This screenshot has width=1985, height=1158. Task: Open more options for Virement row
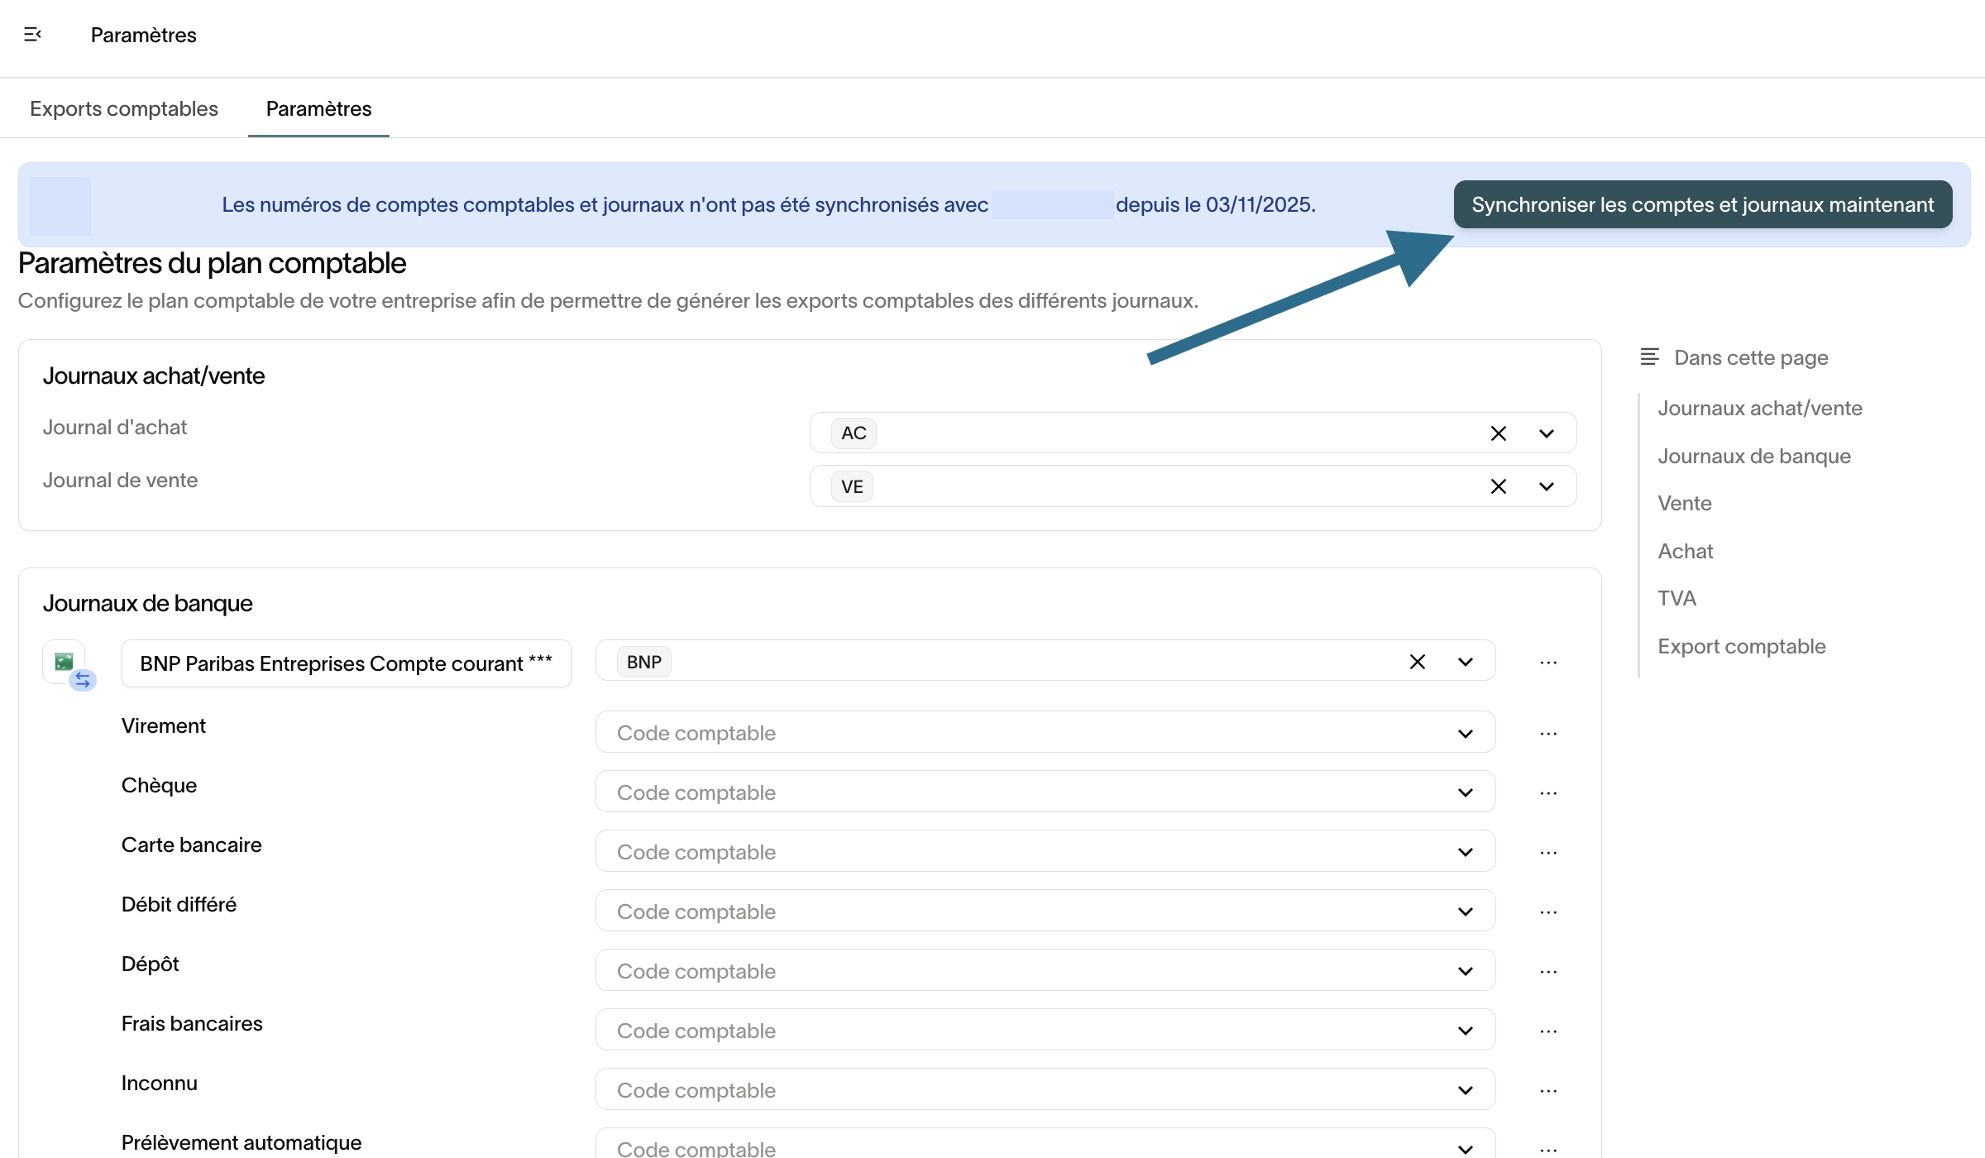pyautogui.click(x=1548, y=734)
